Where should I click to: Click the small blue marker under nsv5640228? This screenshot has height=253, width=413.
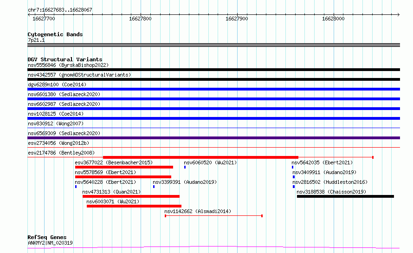(76, 187)
